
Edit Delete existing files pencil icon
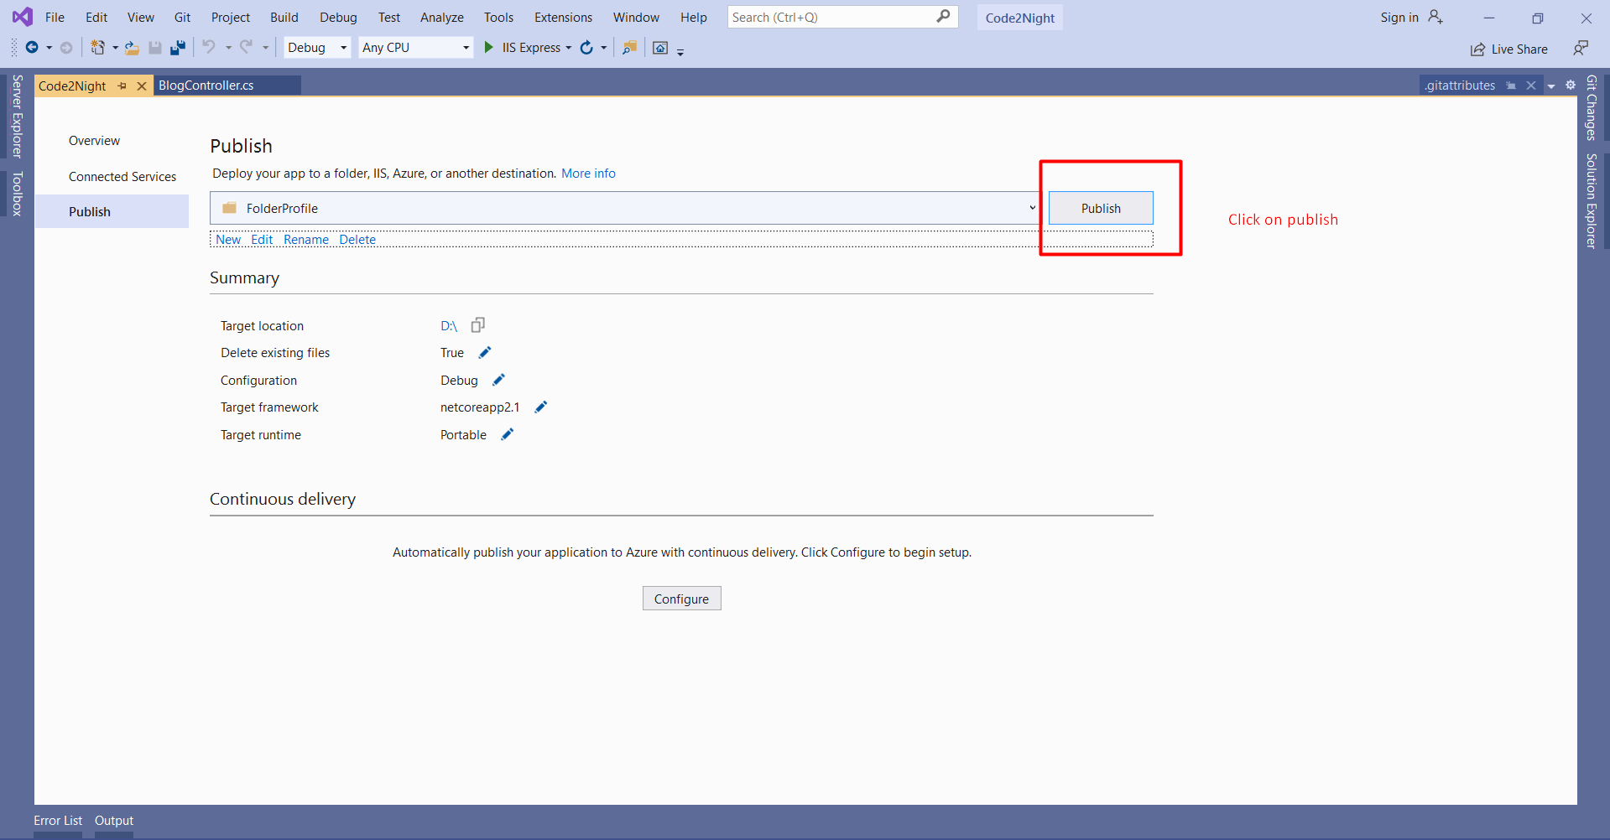485,352
